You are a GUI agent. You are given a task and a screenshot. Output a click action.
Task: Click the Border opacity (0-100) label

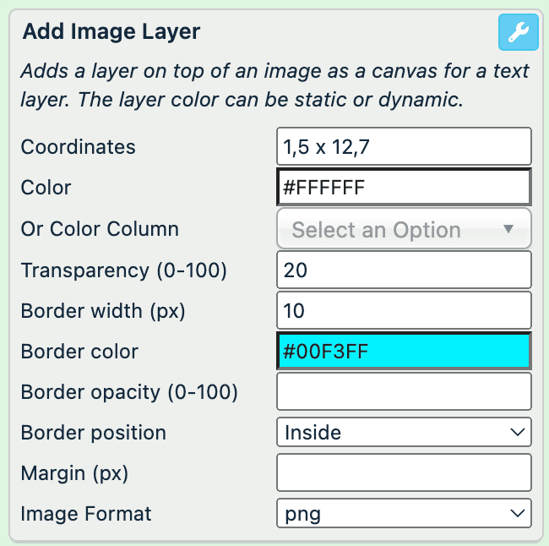tap(129, 392)
